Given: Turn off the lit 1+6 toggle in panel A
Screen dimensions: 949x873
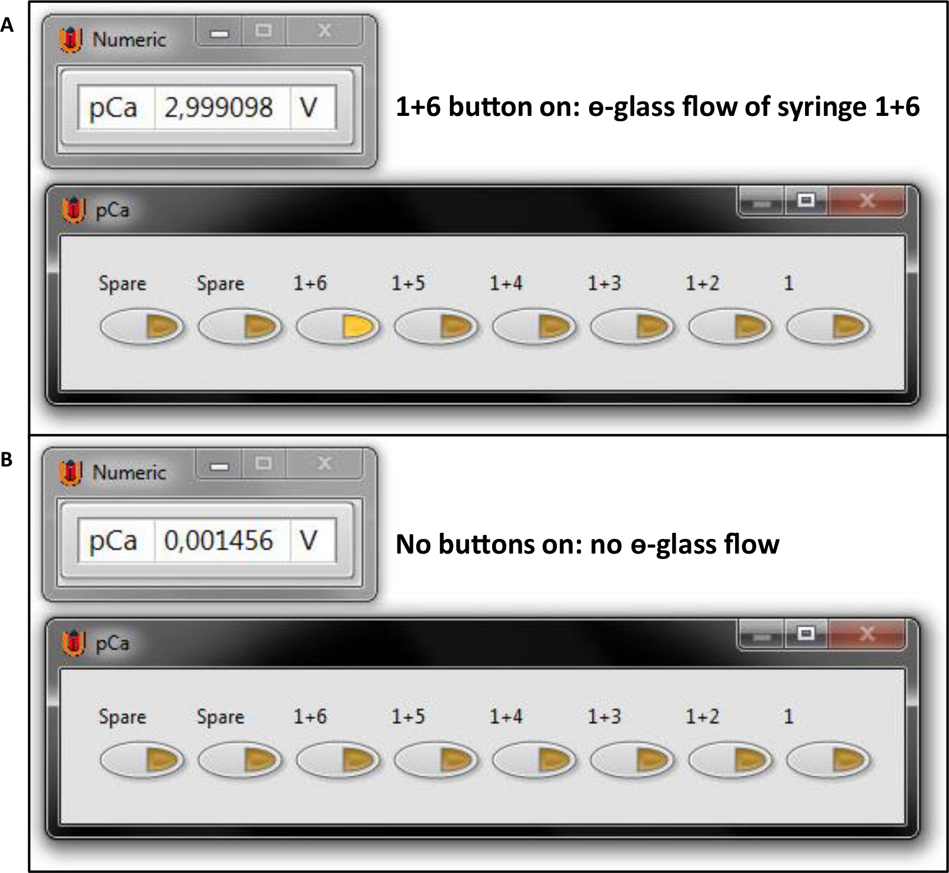Looking at the screenshot, I should click(x=338, y=327).
